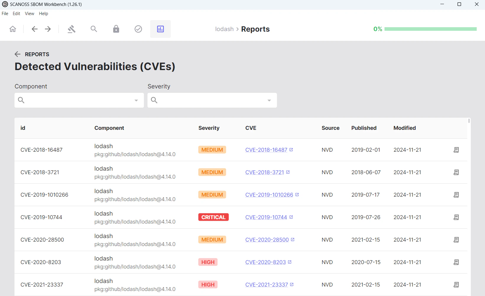Open the search tool in the toolbar
Screen dimensions: 485x296
coord(94,29)
